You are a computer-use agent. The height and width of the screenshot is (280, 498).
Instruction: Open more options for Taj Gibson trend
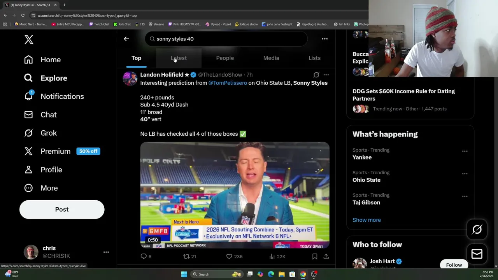point(465,196)
